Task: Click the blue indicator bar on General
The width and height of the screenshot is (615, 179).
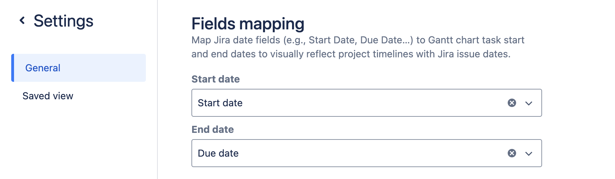Action: coord(13,68)
